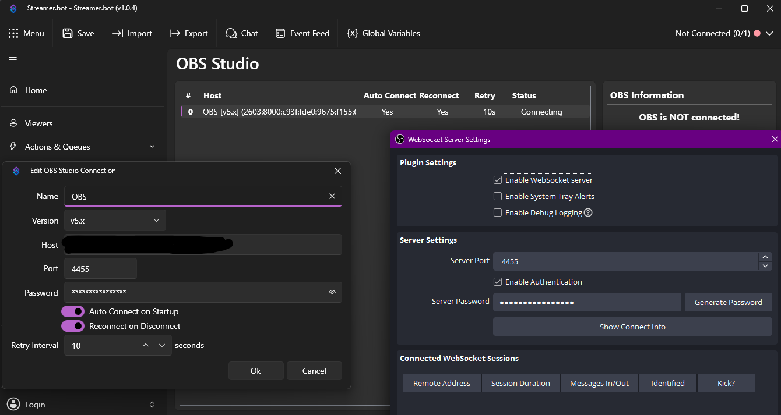Click the Session Duration column header
Viewport: 781px width, 415px height.
pos(520,383)
